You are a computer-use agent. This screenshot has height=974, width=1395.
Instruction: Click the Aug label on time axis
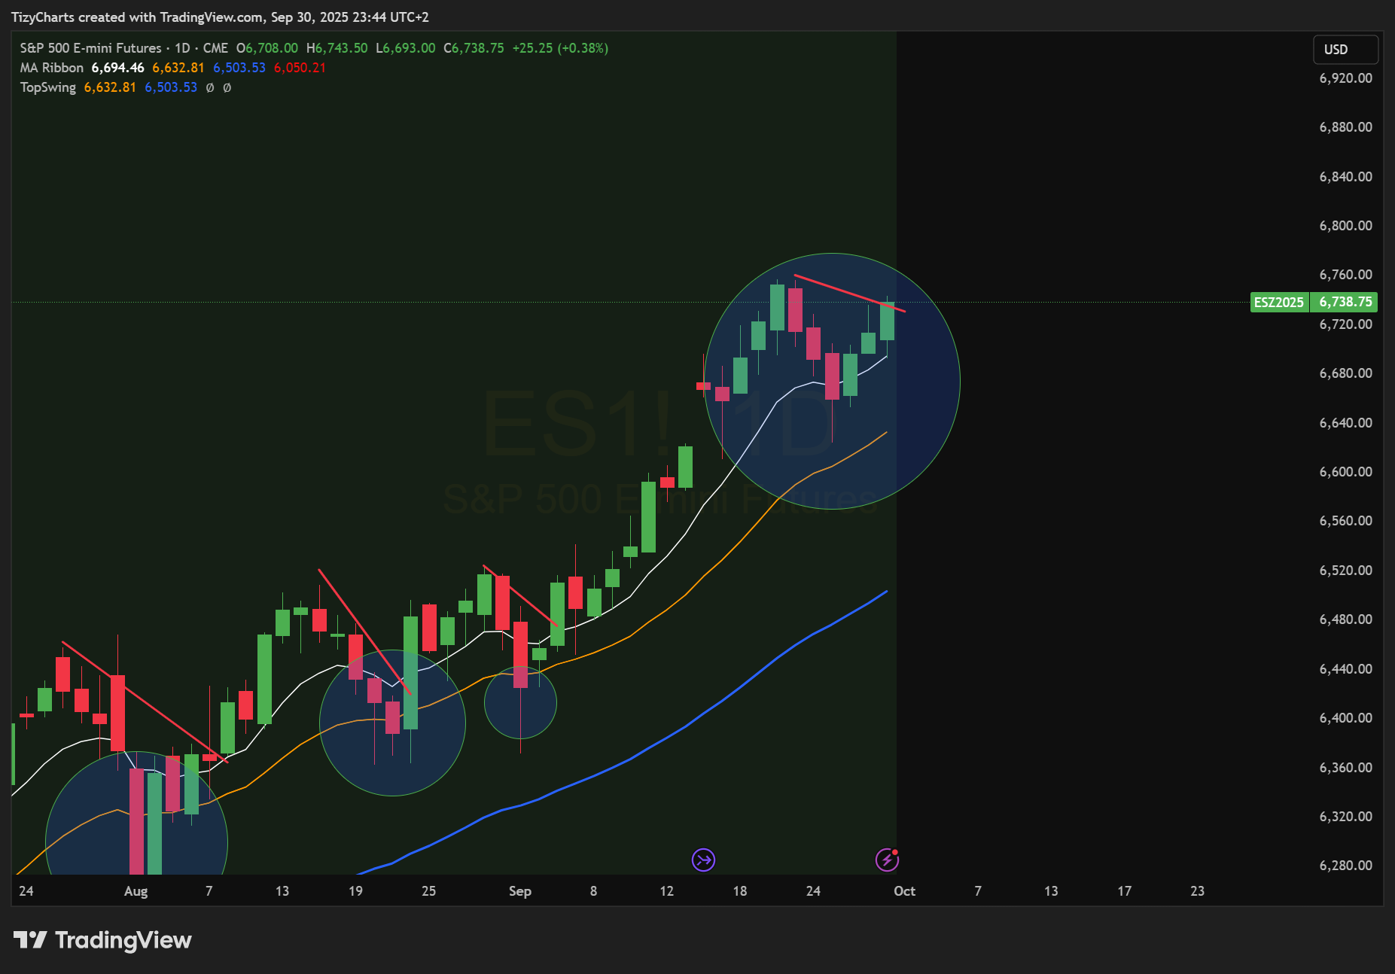[x=136, y=891]
